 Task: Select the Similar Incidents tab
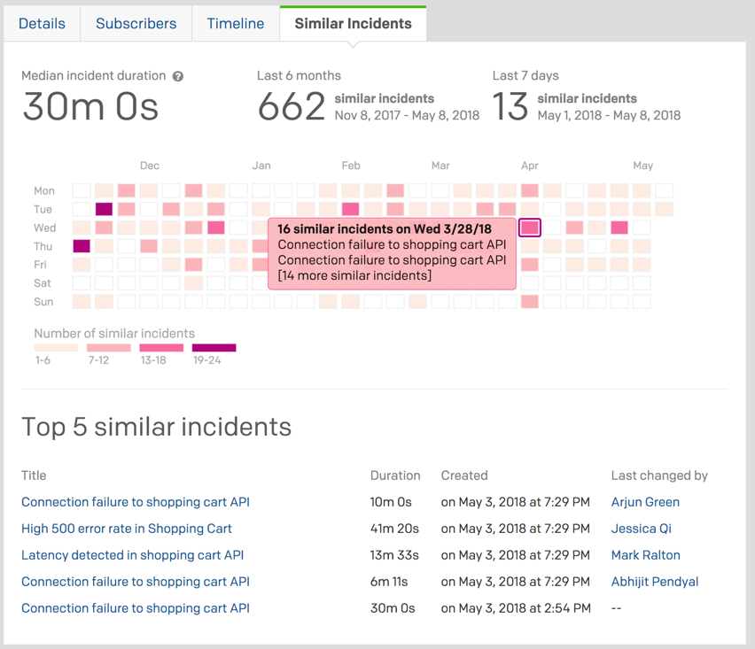coord(353,24)
